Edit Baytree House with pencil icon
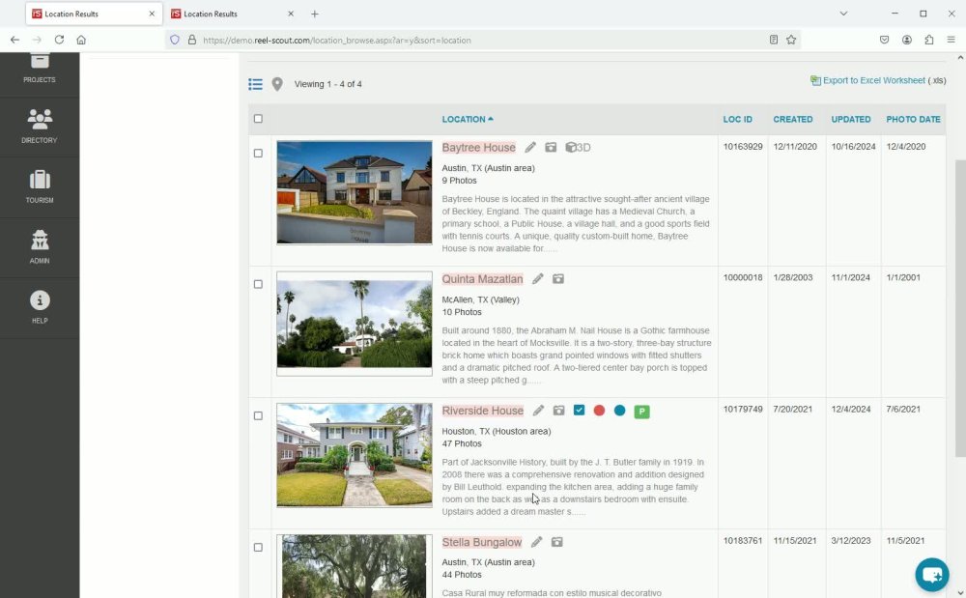Screen dimensions: 966x598 tap(530, 147)
